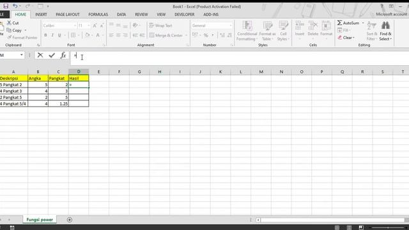Click the Undo arrow icon

(15, 6)
